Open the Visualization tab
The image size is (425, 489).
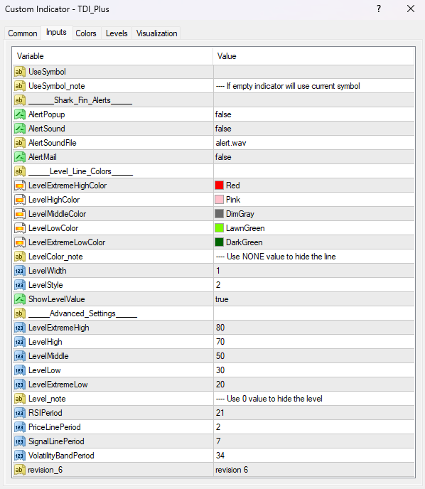tap(156, 33)
